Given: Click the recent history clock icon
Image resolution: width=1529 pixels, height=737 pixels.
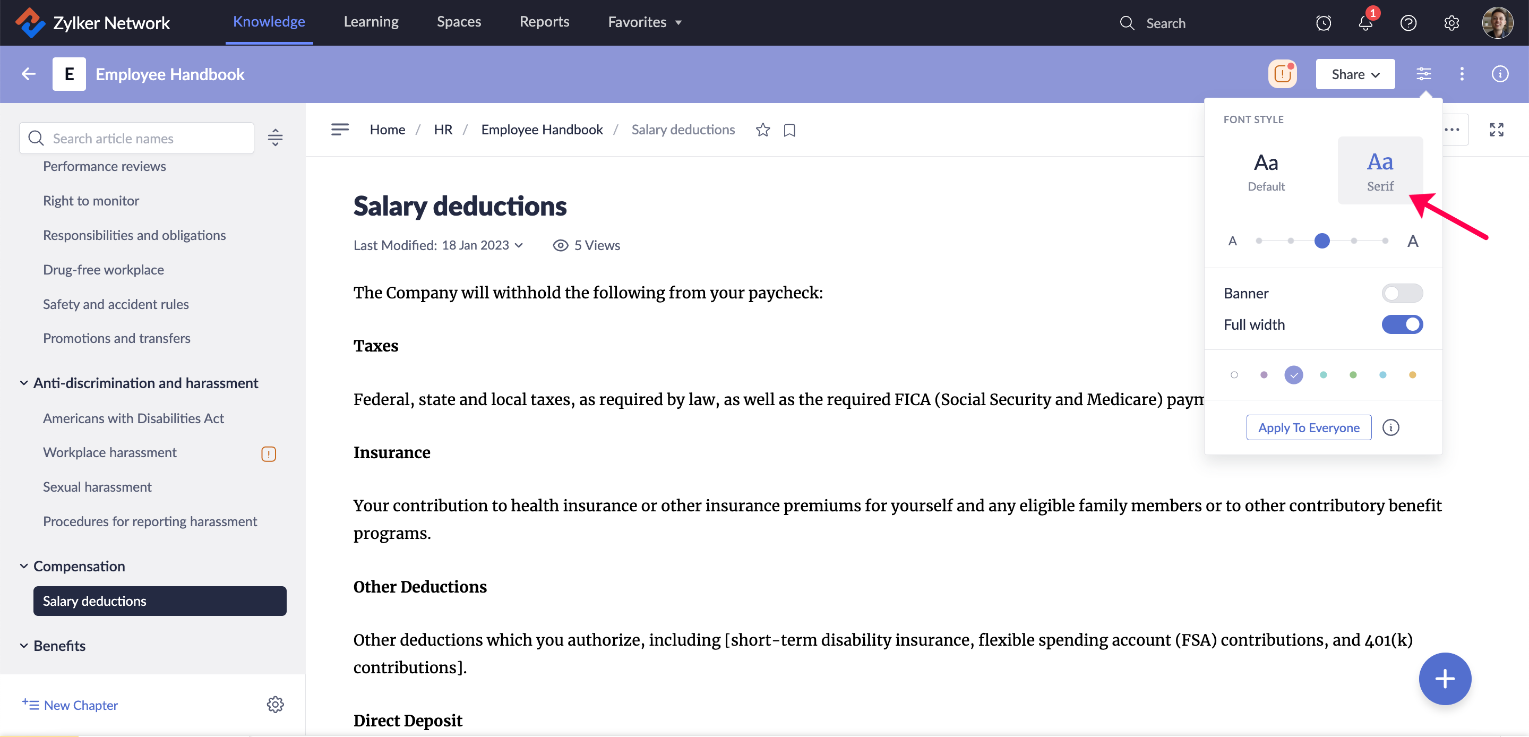Looking at the screenshot, I should 1323,23.
